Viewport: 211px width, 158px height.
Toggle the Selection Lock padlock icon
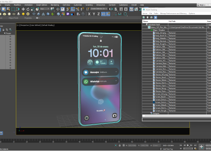[x=120, y=145]
